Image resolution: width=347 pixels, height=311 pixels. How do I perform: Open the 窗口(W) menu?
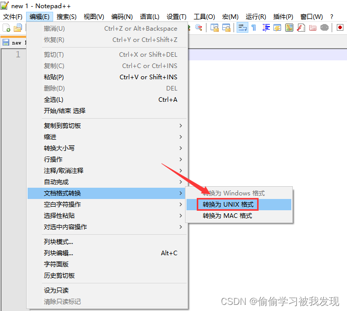point(311,17)
